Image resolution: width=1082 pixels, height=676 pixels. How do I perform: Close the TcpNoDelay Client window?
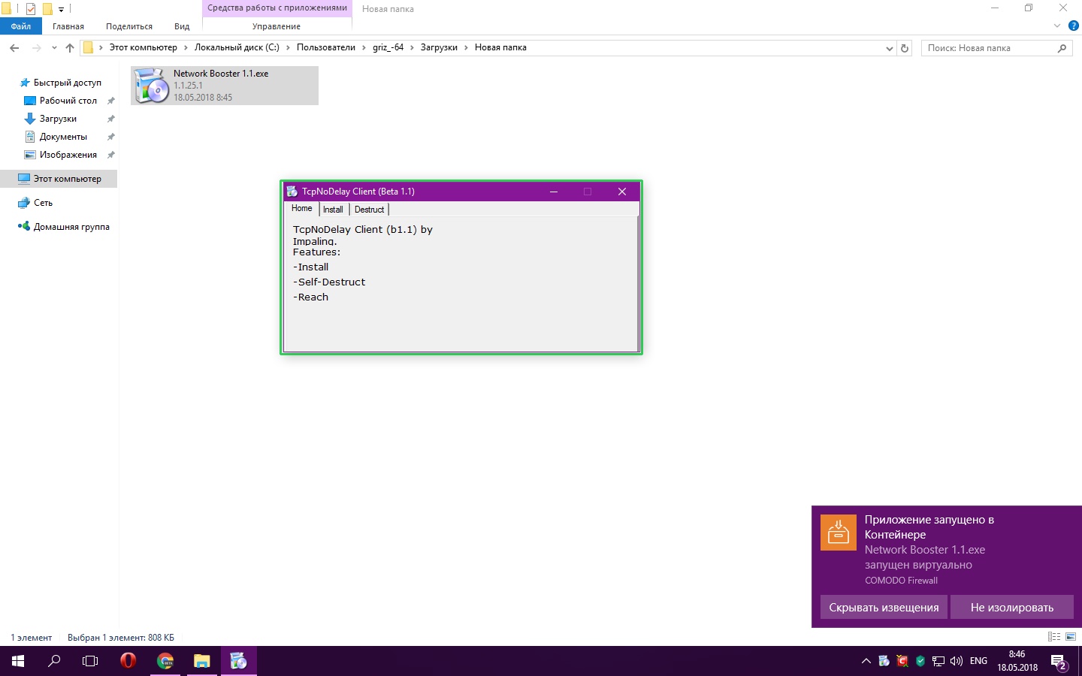pos(622,192)
